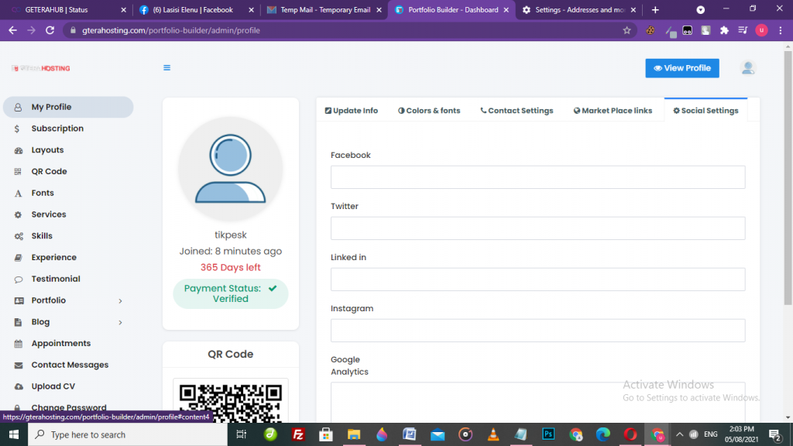Click the Contact Messages envelope icon
793x446 pixels.
(x=19, y=365)
